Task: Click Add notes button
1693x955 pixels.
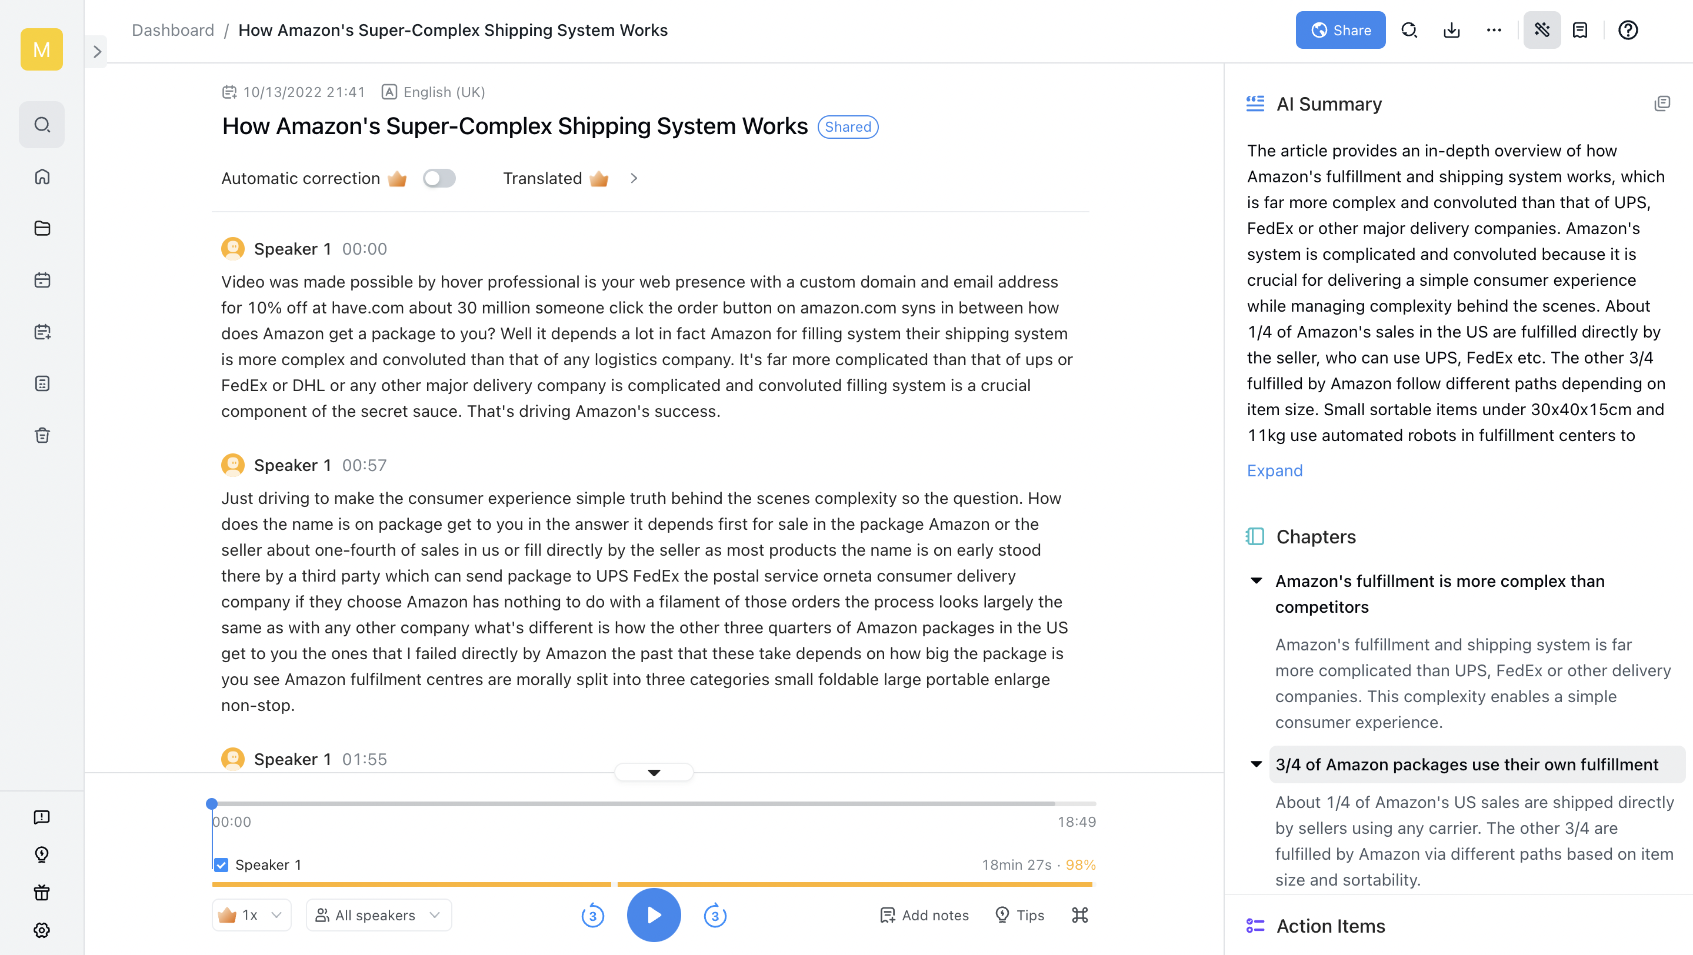Action: coord(924,915)
